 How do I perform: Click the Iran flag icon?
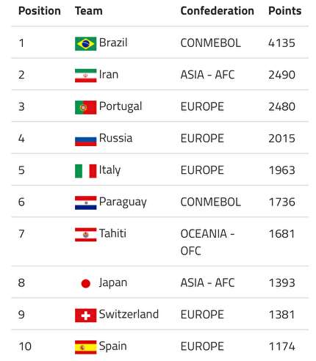click(85, 76)
